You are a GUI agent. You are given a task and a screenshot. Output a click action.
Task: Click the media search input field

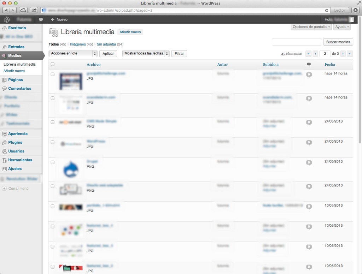[297, 42]
